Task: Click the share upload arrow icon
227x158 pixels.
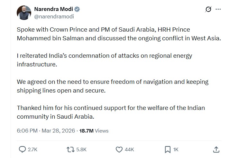Action: pyautogui.click(x=216, y=149)
